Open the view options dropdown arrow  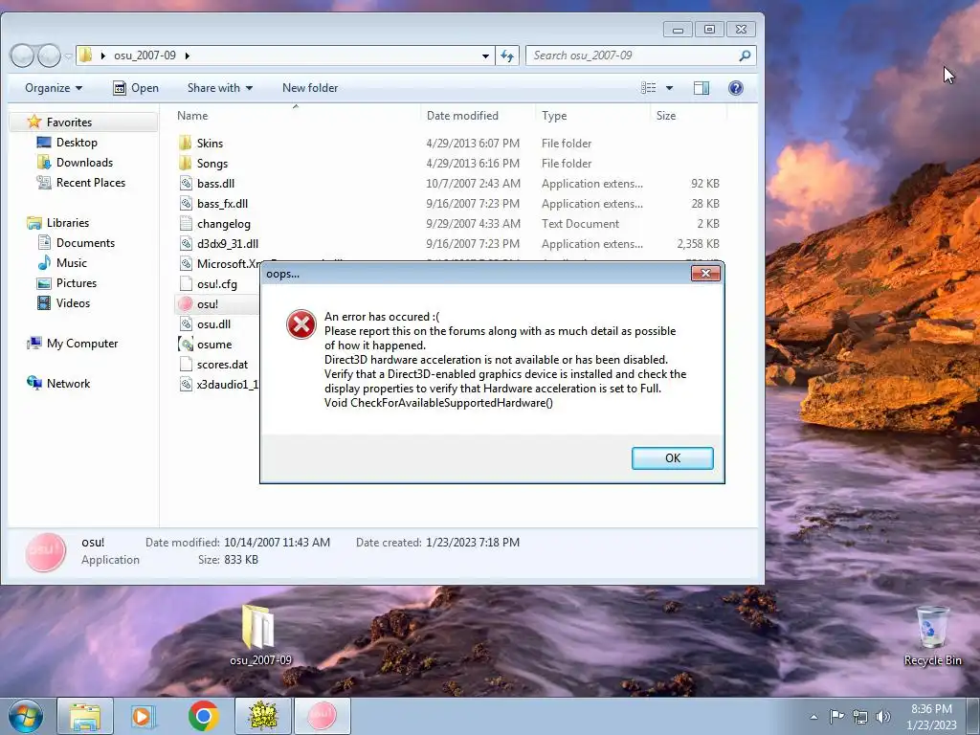[669, 88]
